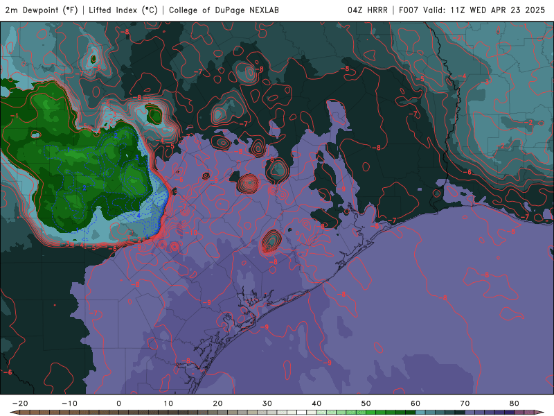Click the '0' colorbar scale label
Viewport: 554px width, 416px height.
(x=118, y=404)
